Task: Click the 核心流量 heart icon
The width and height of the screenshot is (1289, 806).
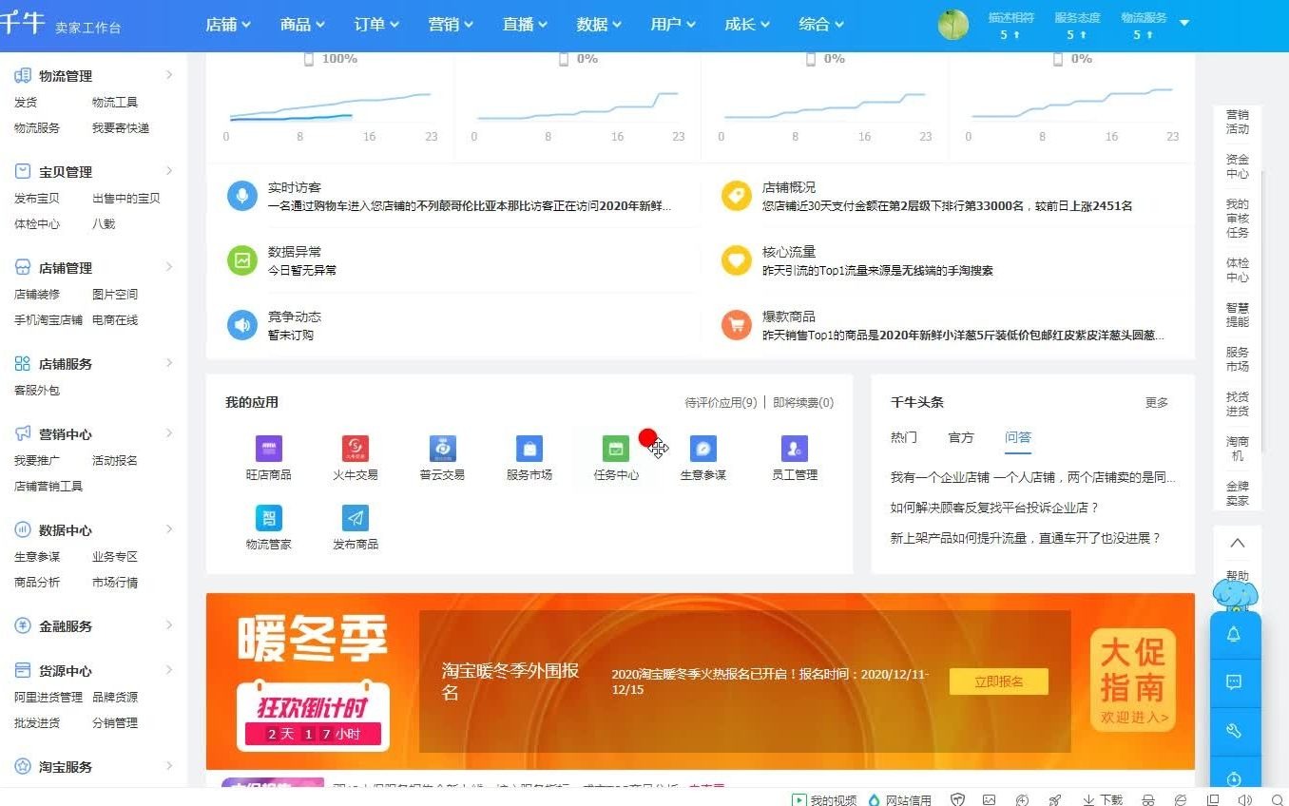Action: 737,260
